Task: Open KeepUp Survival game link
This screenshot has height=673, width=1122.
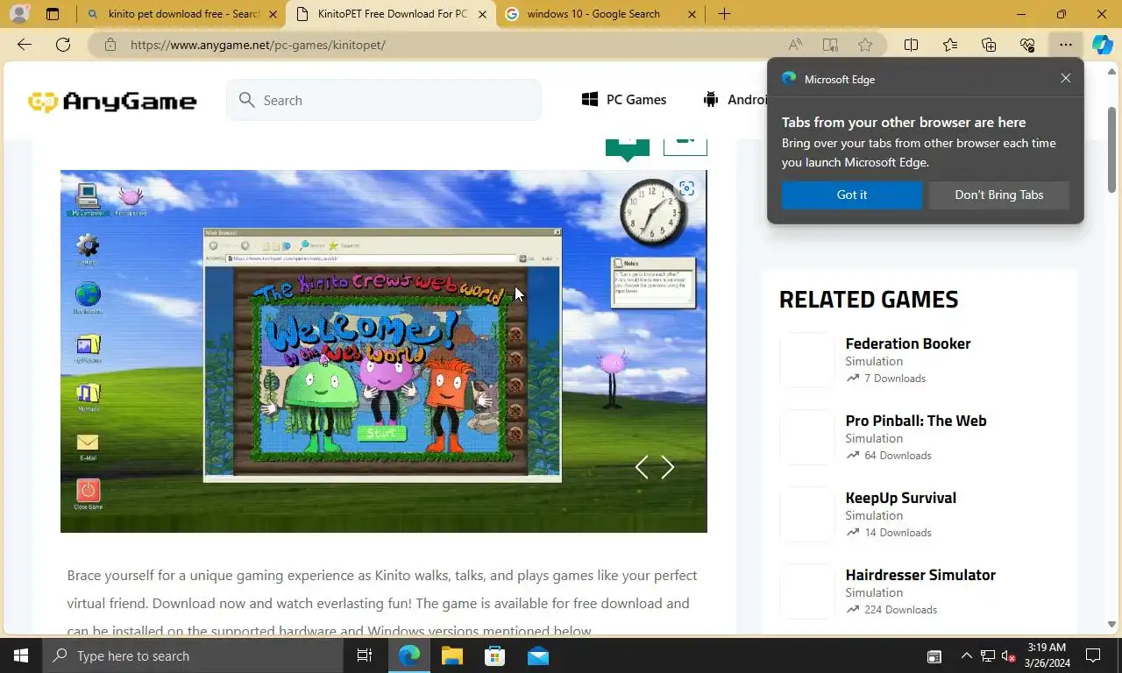Action: [x=901, y=498]
